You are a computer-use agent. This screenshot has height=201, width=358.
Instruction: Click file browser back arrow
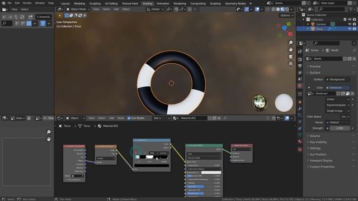[x=4, y=17]
